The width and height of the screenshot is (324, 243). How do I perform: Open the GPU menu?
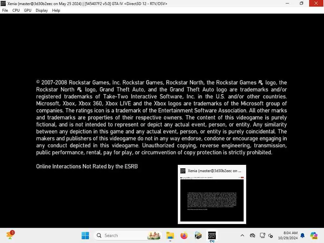tap(28, 10)
